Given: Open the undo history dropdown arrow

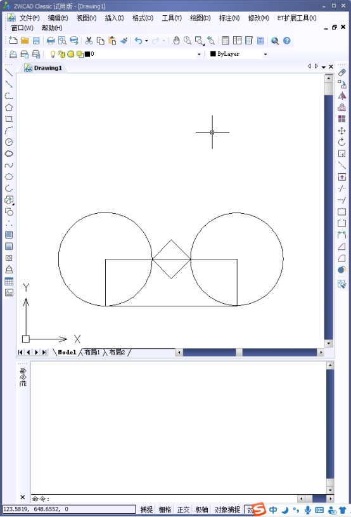Looking at the screenshot, I should click(x=146, y=41).
